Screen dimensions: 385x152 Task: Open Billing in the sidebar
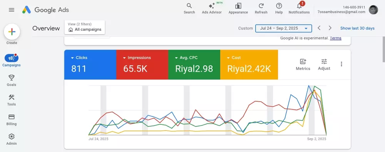tap(12, 120)
